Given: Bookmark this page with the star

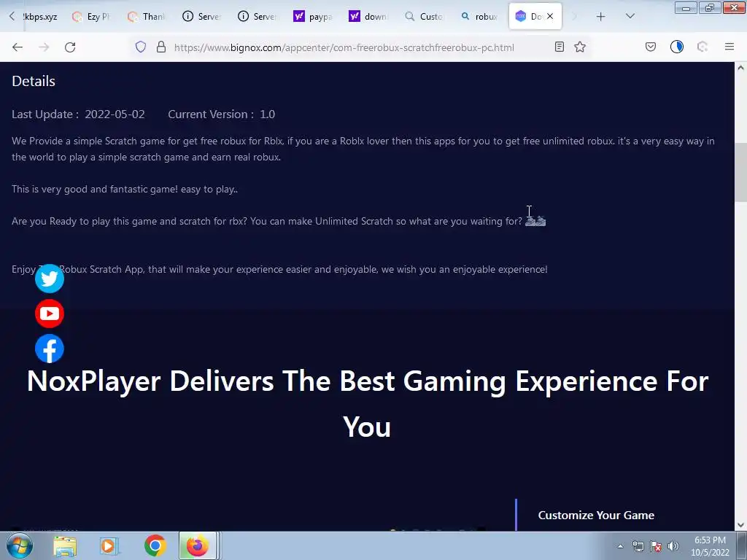Looking at the screenshot, I should click(580, 47).
